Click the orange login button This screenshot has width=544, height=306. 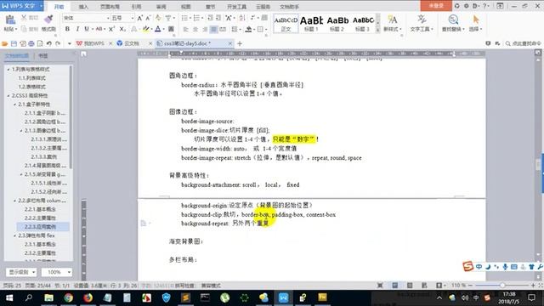[x=436, y=6]
